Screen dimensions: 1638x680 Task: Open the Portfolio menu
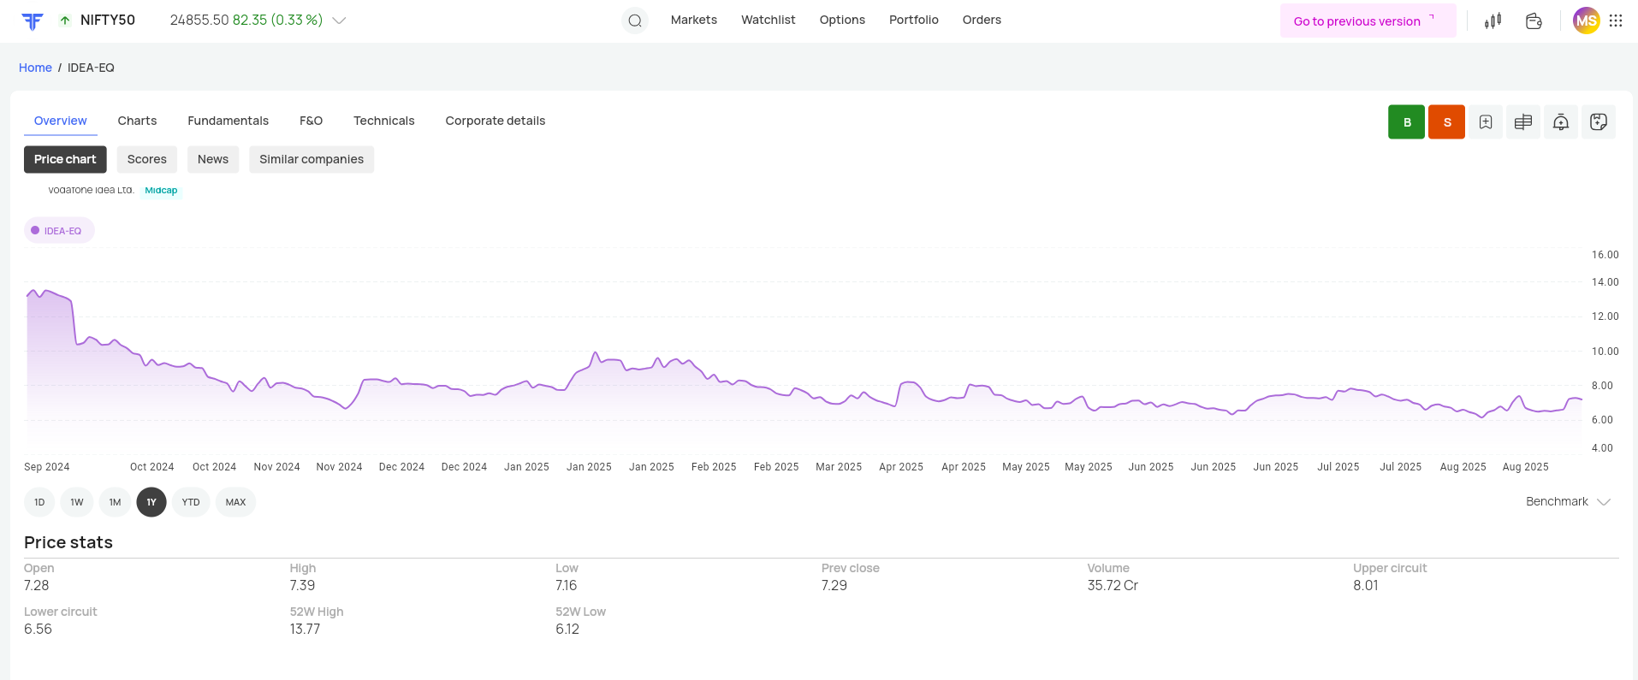click(x=914, y=20)
